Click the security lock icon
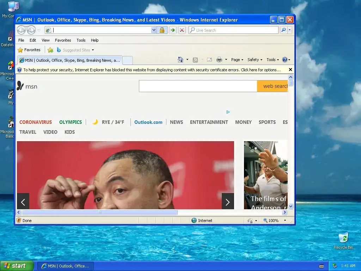361x271 pixels. point(162,30)
